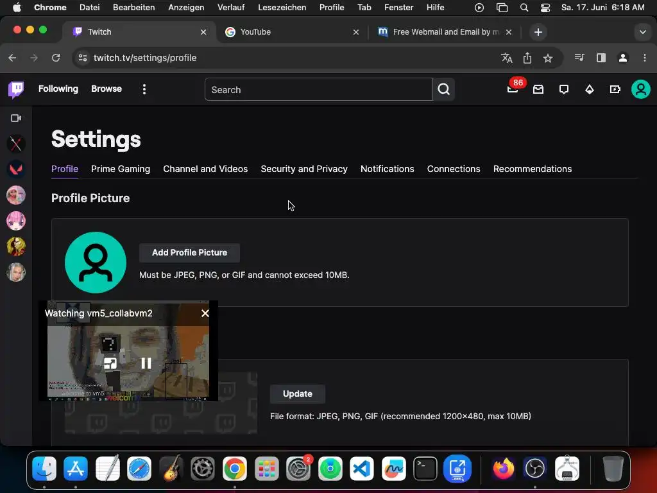Toggle Chrome side panel icon

pos(601,58)
